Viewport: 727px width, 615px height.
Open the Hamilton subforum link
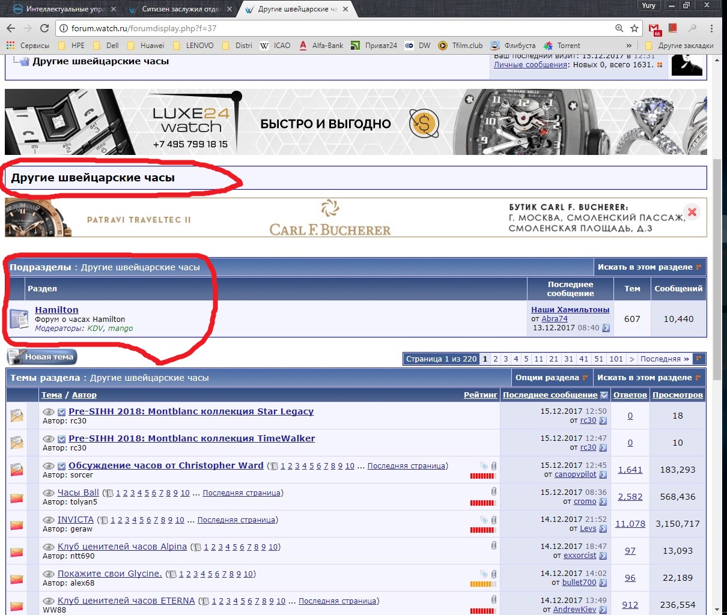click(56, 310)
